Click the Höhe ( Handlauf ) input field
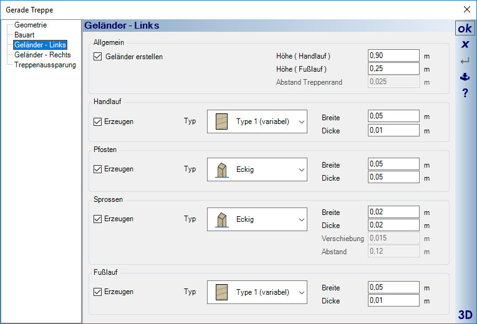 click(393, 55)
